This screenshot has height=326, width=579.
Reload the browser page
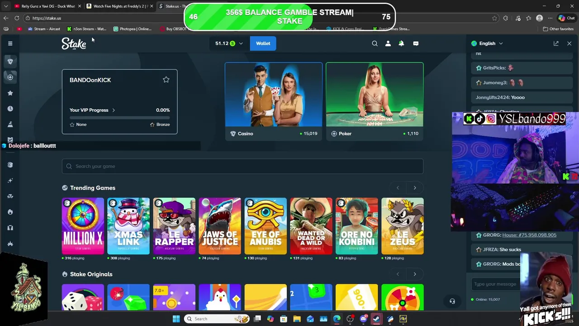click(x=17, y=18)
